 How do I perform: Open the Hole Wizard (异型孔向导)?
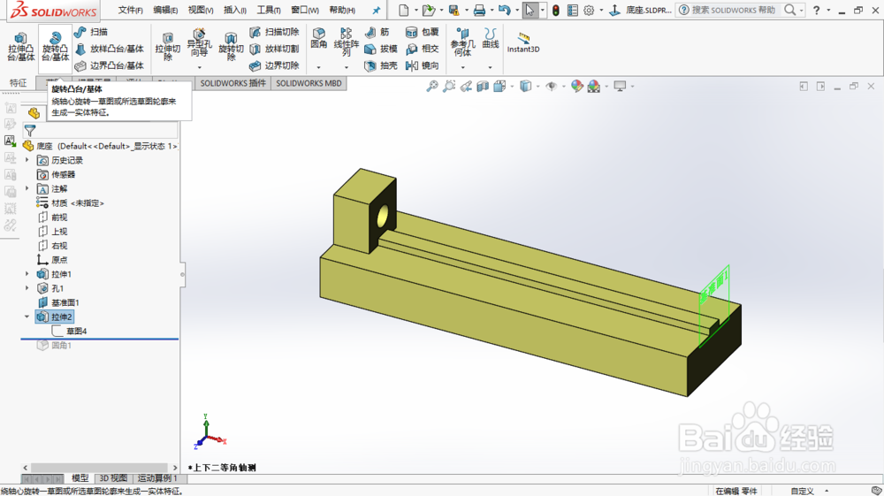199,44
